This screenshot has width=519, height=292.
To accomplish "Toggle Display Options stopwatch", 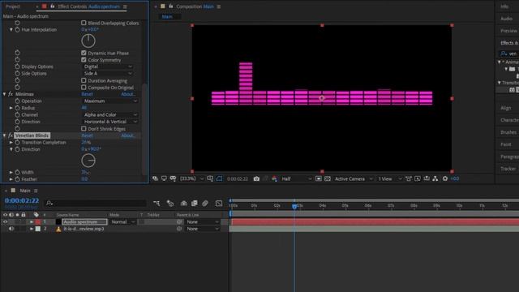I will pyautogui.click(x=18, y=67).
